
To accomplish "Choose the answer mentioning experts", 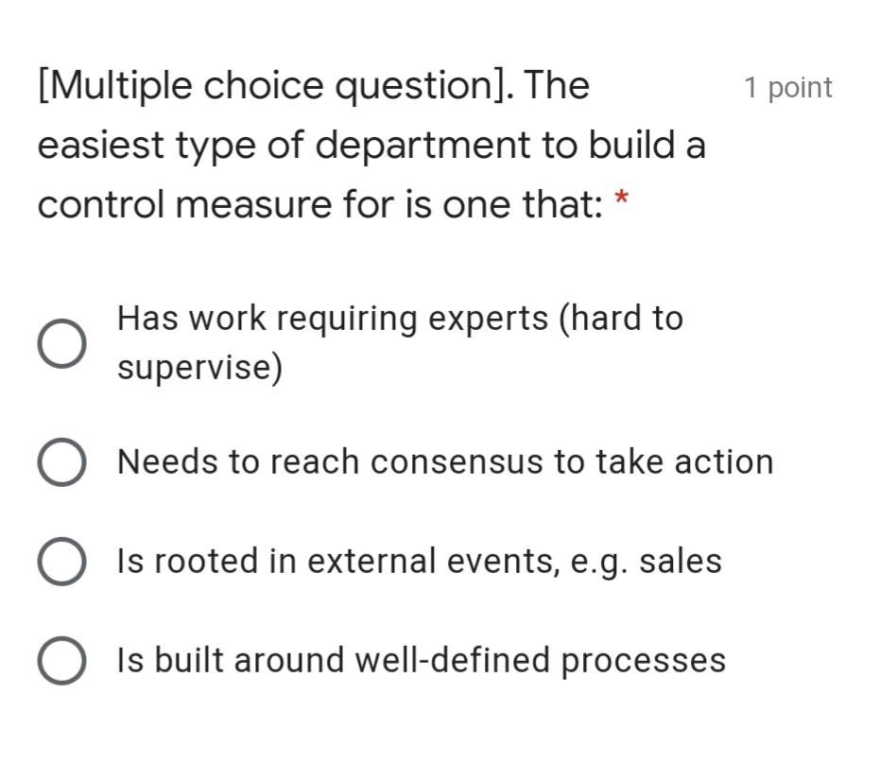I will 399,318.
